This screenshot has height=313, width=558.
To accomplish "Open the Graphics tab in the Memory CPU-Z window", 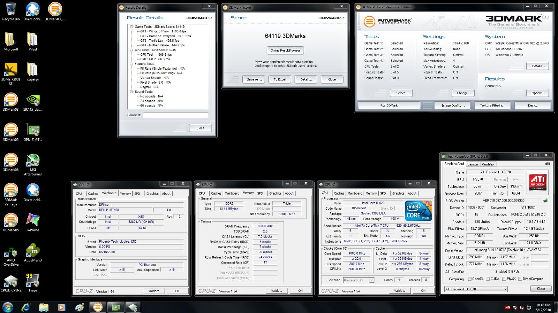I will tap(275, 193).
